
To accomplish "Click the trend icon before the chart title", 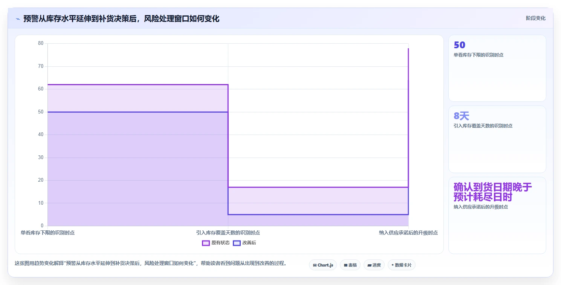I will point(18,19).
